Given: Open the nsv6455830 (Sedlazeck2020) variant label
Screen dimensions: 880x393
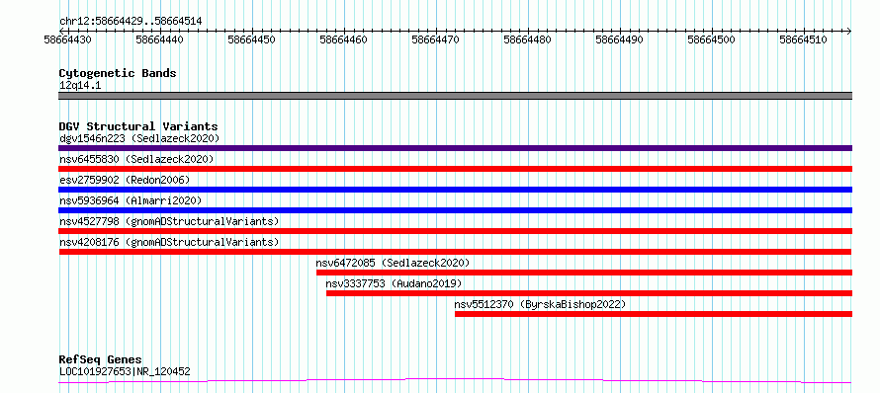Looking at the screenshot, I should (136, 159).
